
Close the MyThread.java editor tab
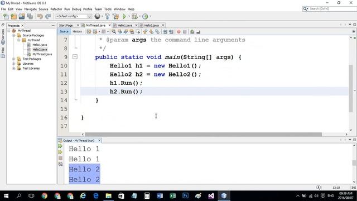(109, 25)
